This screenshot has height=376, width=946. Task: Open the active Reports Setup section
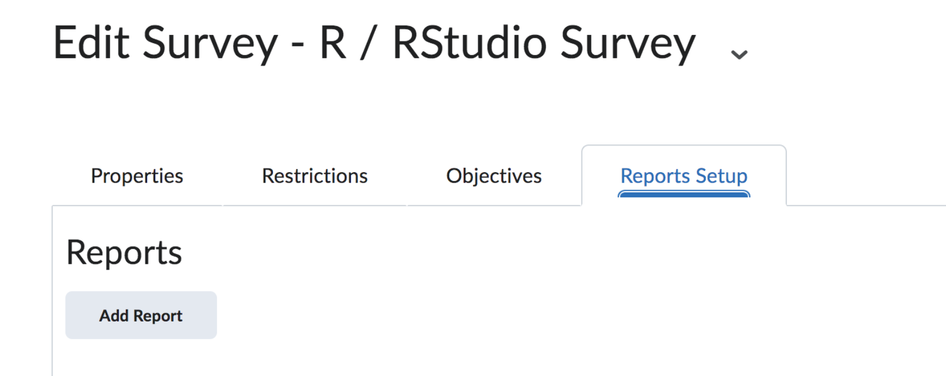tap(683, 175)
